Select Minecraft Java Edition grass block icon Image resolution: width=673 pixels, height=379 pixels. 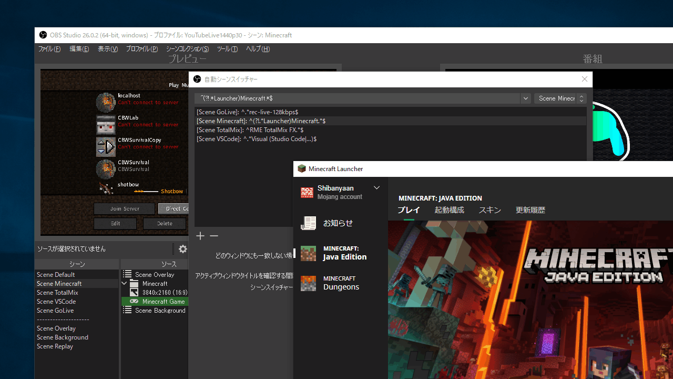point(308,253)
